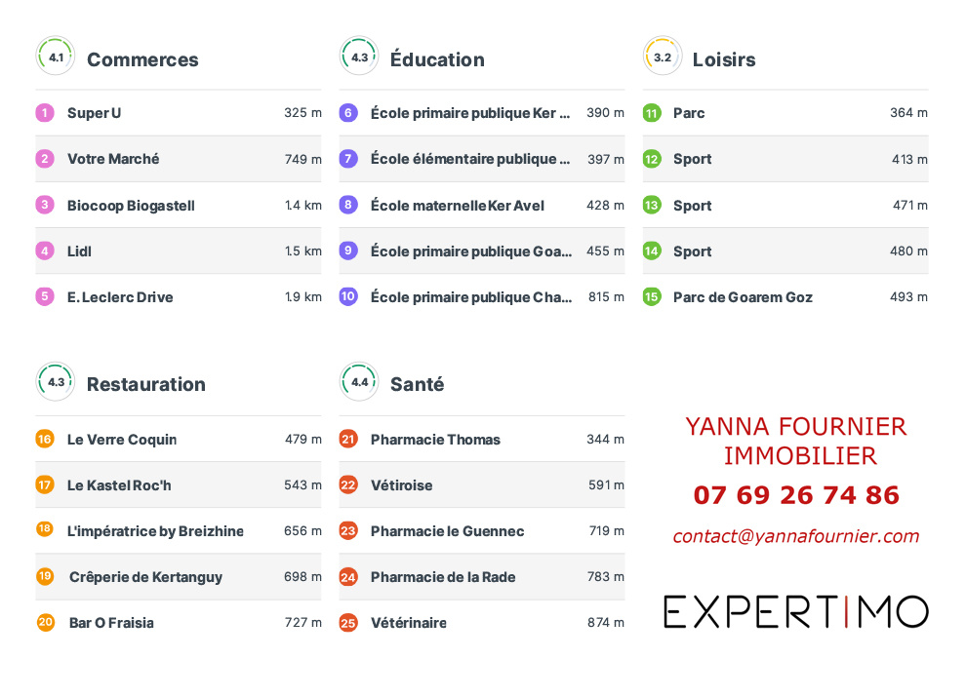Image resolution: width=966 pixels, height=697 pixels.
Task: Click red marker 21 for Pharmacie Thomas
Action: [348, 440]
